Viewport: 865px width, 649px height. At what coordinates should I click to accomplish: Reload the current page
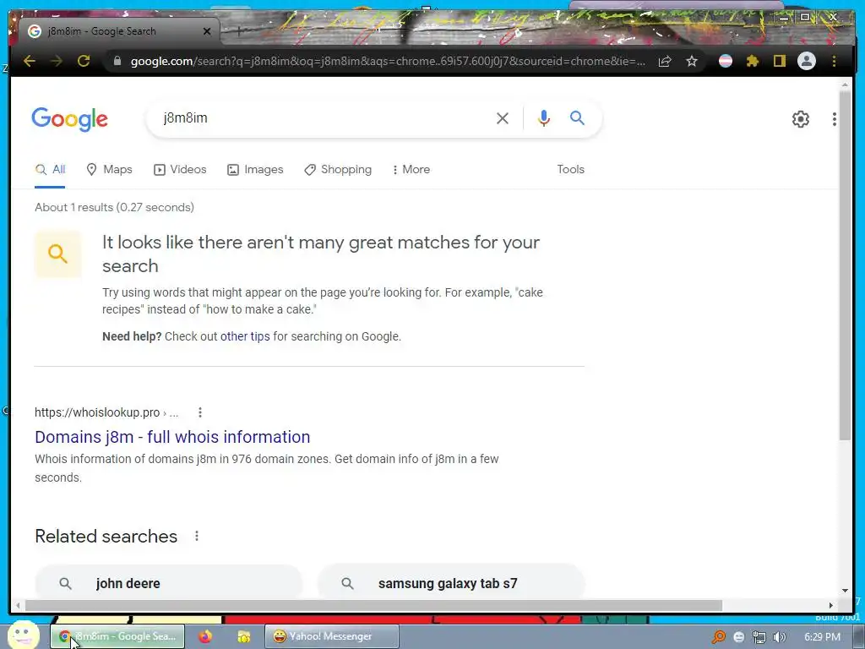click(84, 61)
